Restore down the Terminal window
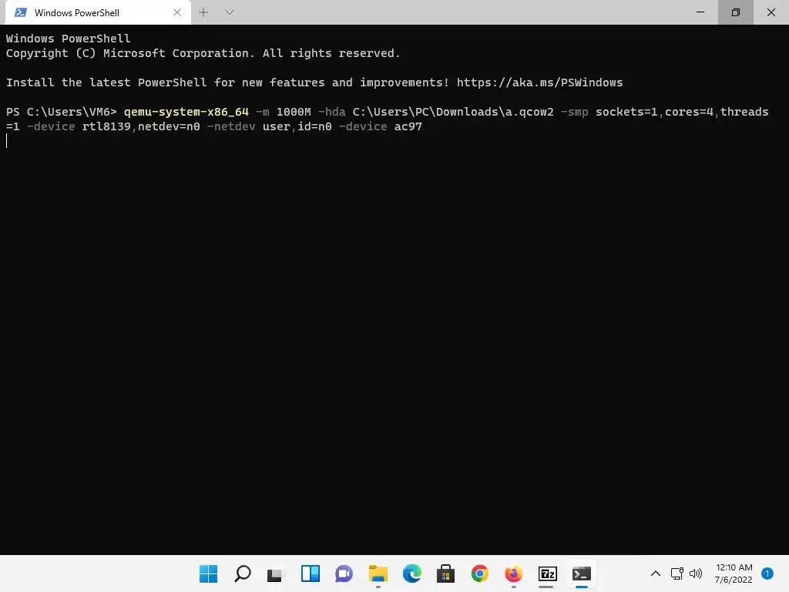The image size is (789, 592). (x=736, y=12)
